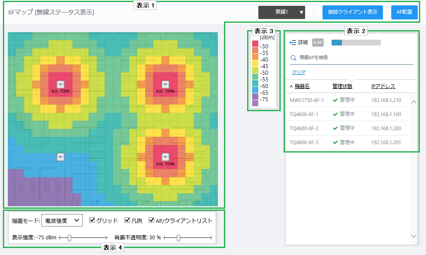This screenshot has width=426, height=255.
Task: Toggle the グリッド checkbox
Action: tap(92, 221)
